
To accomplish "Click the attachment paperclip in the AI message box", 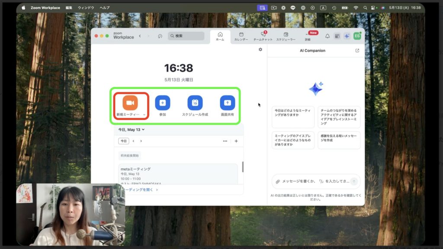I will pyautogui.click(x=278, y=181).
